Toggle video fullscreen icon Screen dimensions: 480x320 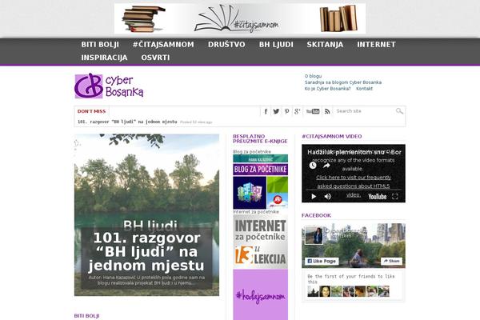click(395, 197)
